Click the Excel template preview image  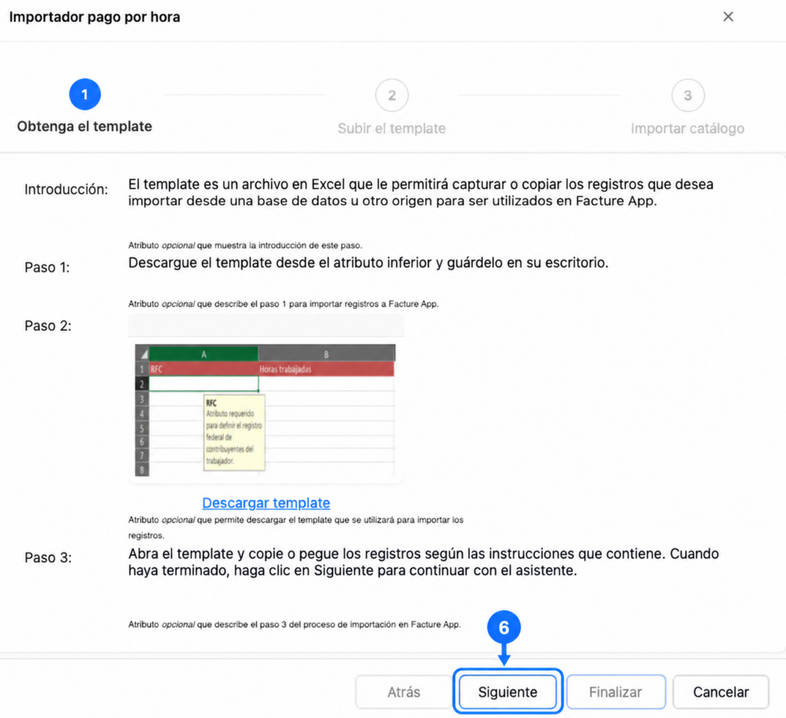(265, 410)
